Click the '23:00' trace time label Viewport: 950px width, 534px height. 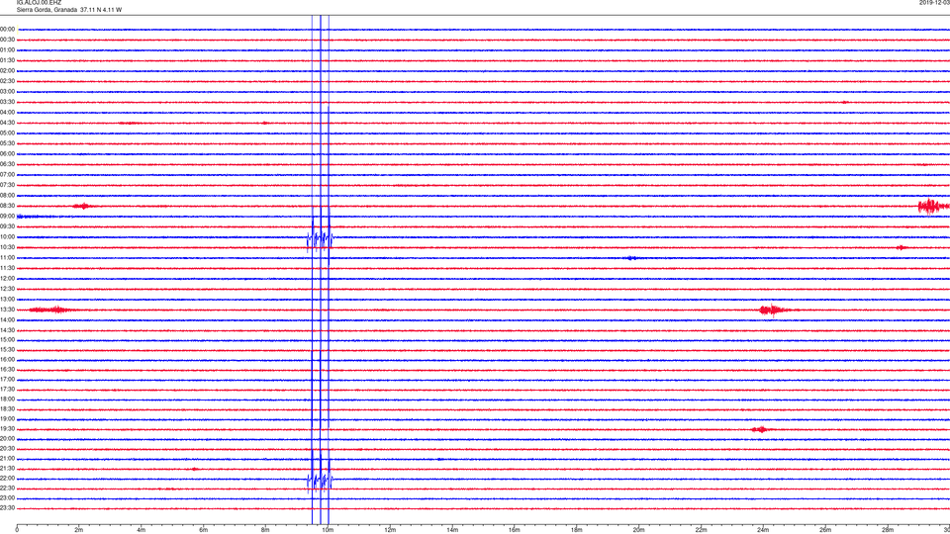point(7,498)
